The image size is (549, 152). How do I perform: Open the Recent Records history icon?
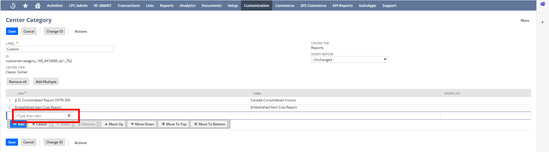click(x=13, y=5)
